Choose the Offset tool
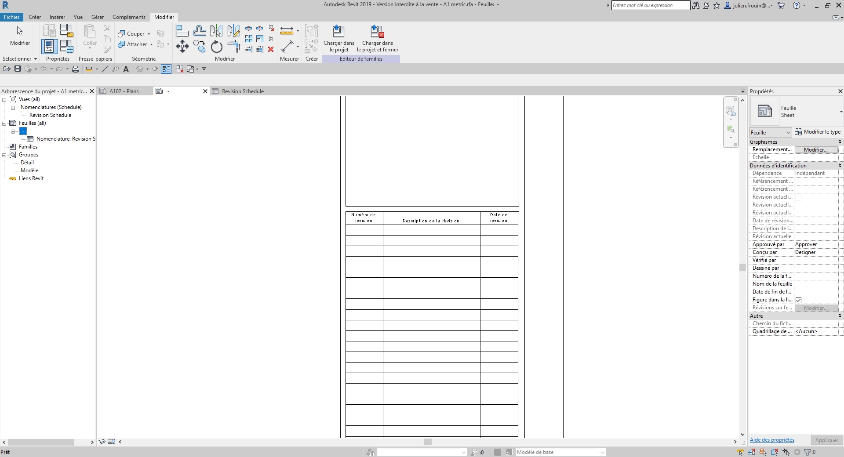 point(200,31)
